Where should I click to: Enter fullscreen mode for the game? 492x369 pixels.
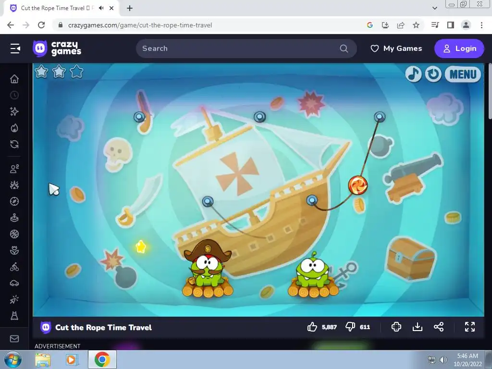[x=470, y=327]
